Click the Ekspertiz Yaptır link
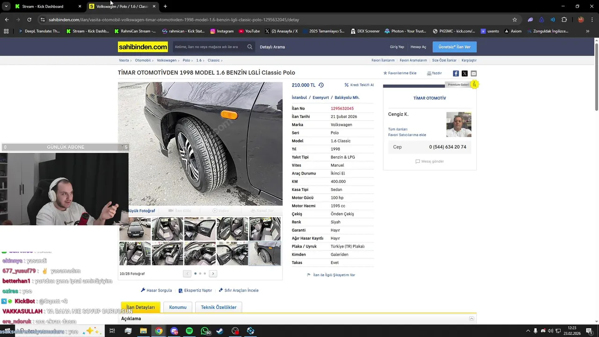This screenshot has height=337, width=599. (195, 290)
